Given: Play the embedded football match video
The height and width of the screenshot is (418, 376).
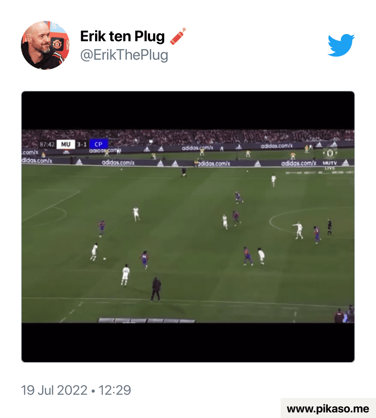Looking at the screenshot, I should click(x=188, y=227).
